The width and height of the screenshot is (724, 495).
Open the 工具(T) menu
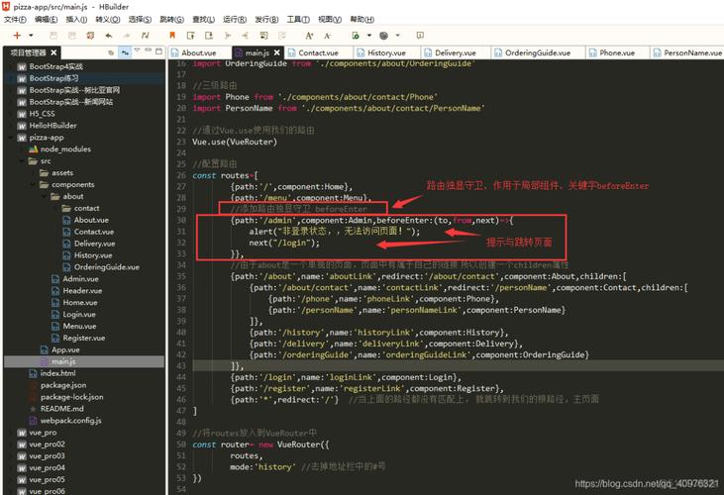click(298, 20)
